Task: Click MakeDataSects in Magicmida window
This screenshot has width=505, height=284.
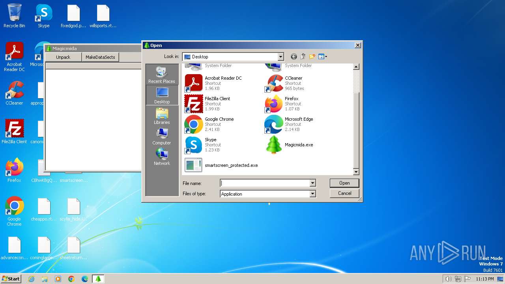Action: pos(100,57)
